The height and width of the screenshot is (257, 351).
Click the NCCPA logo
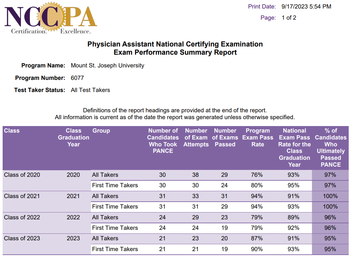[x=51, y=18]
